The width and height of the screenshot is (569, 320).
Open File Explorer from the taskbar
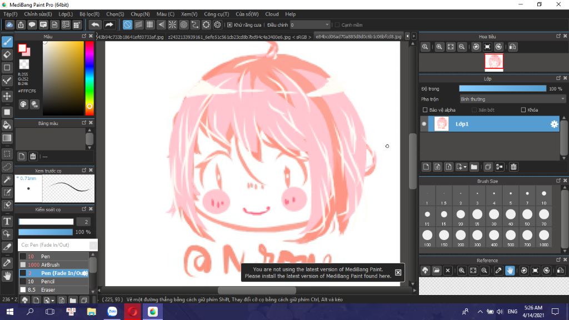click(x=92, y=312)
